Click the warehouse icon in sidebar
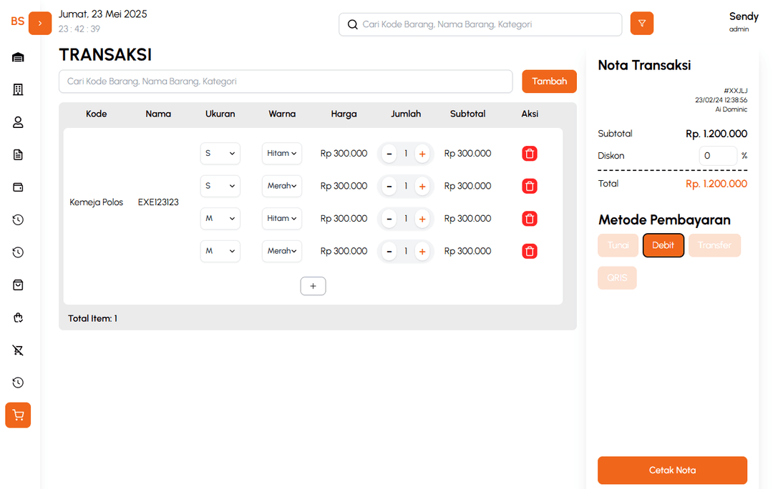773x489 pixels. pyautogui.click(x=18, y=57)
